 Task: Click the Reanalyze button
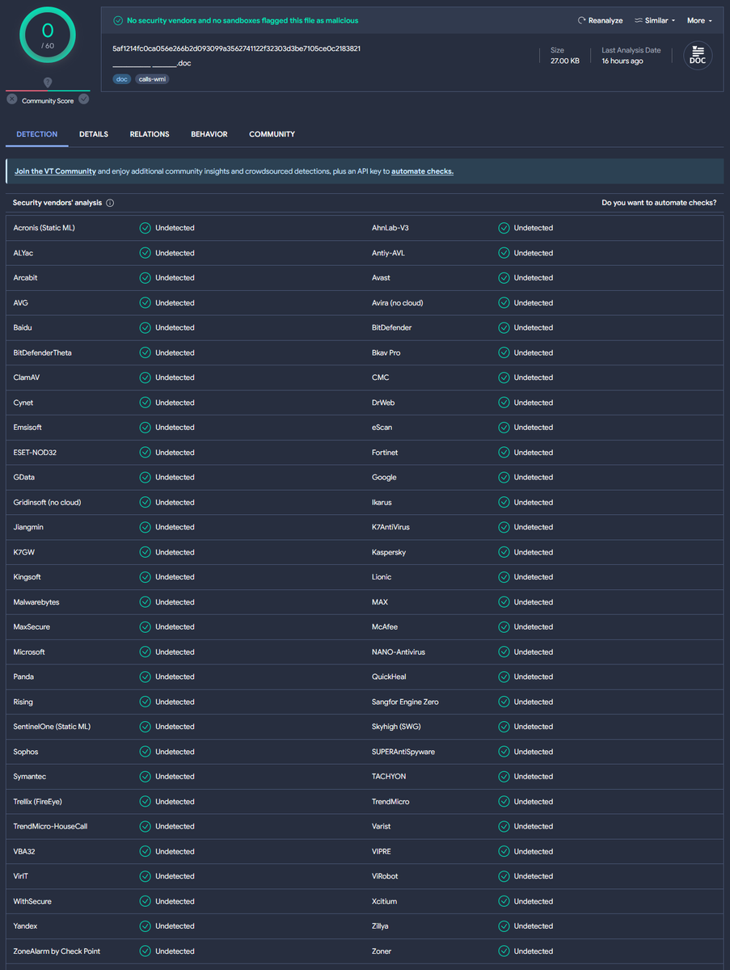coord(600,20)
